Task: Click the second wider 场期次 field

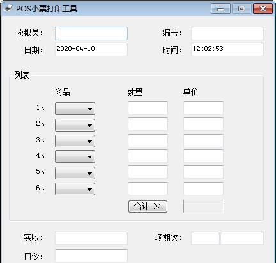Action: (242, 238)
